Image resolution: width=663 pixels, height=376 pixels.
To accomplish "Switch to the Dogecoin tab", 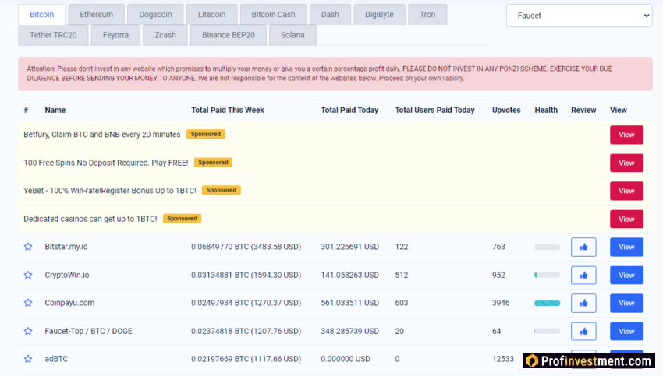I will tap(155, 14).
